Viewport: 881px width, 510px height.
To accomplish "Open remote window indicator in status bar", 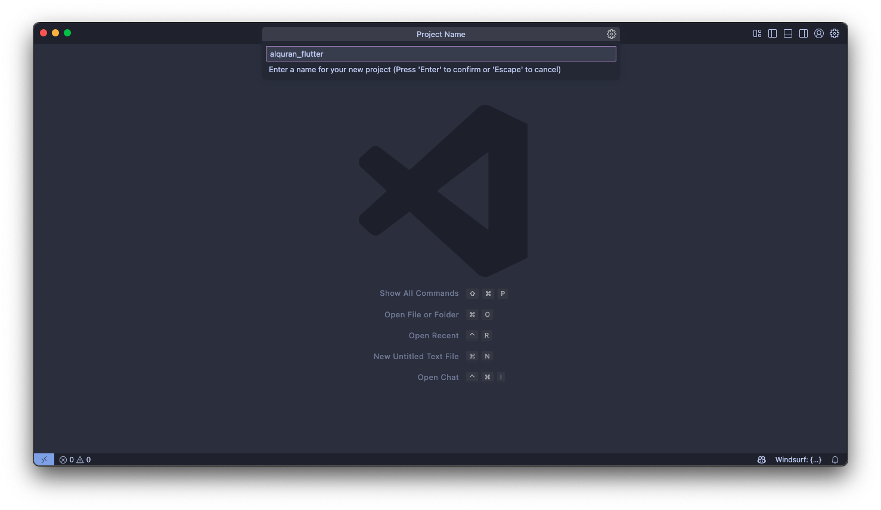I will pyautogui.click(x=44, y=459).
